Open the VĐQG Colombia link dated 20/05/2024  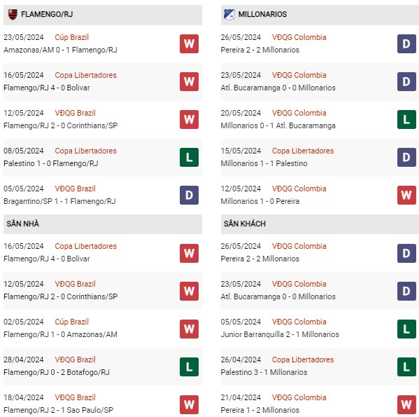click(x=299, y=113)
